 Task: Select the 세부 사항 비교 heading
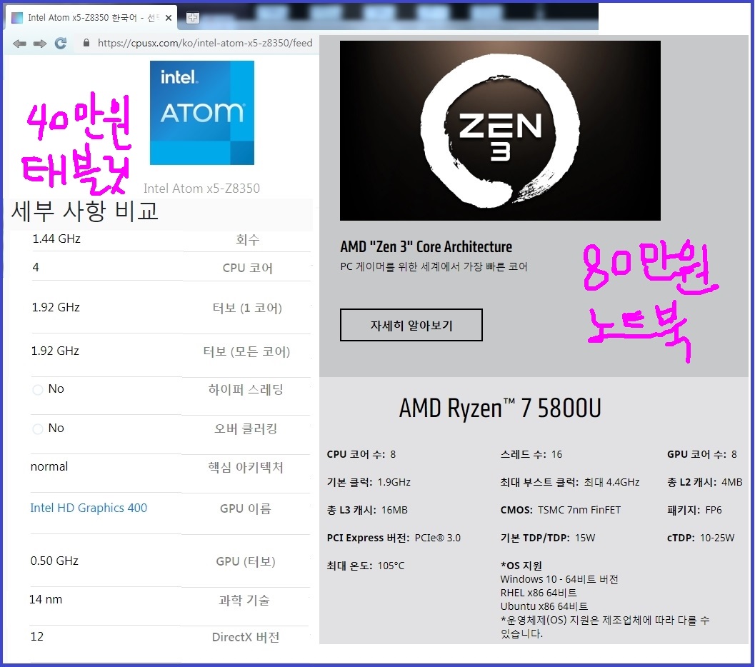click(x=85, y=211)
